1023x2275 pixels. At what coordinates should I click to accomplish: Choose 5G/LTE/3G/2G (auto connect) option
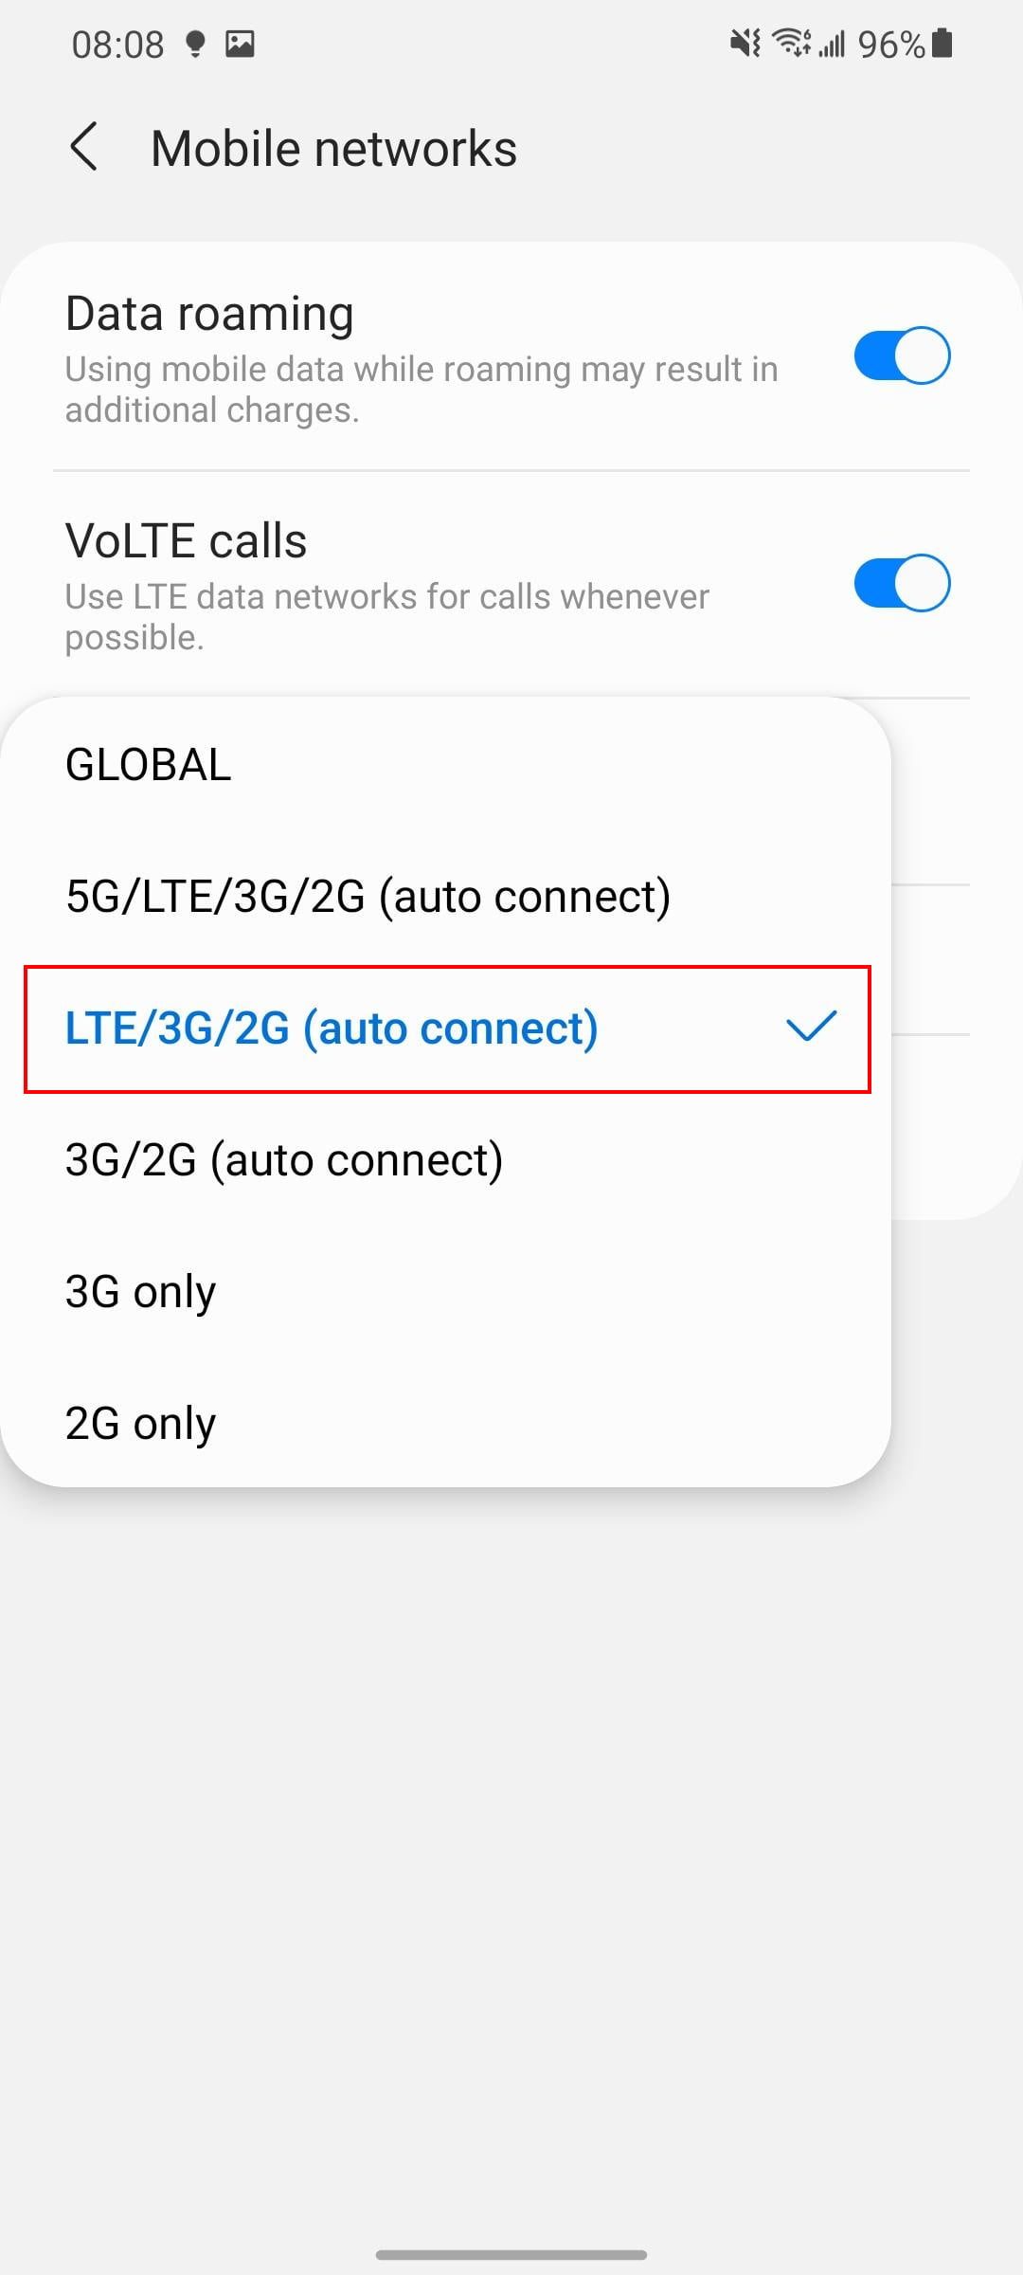(x=368, y=897)
